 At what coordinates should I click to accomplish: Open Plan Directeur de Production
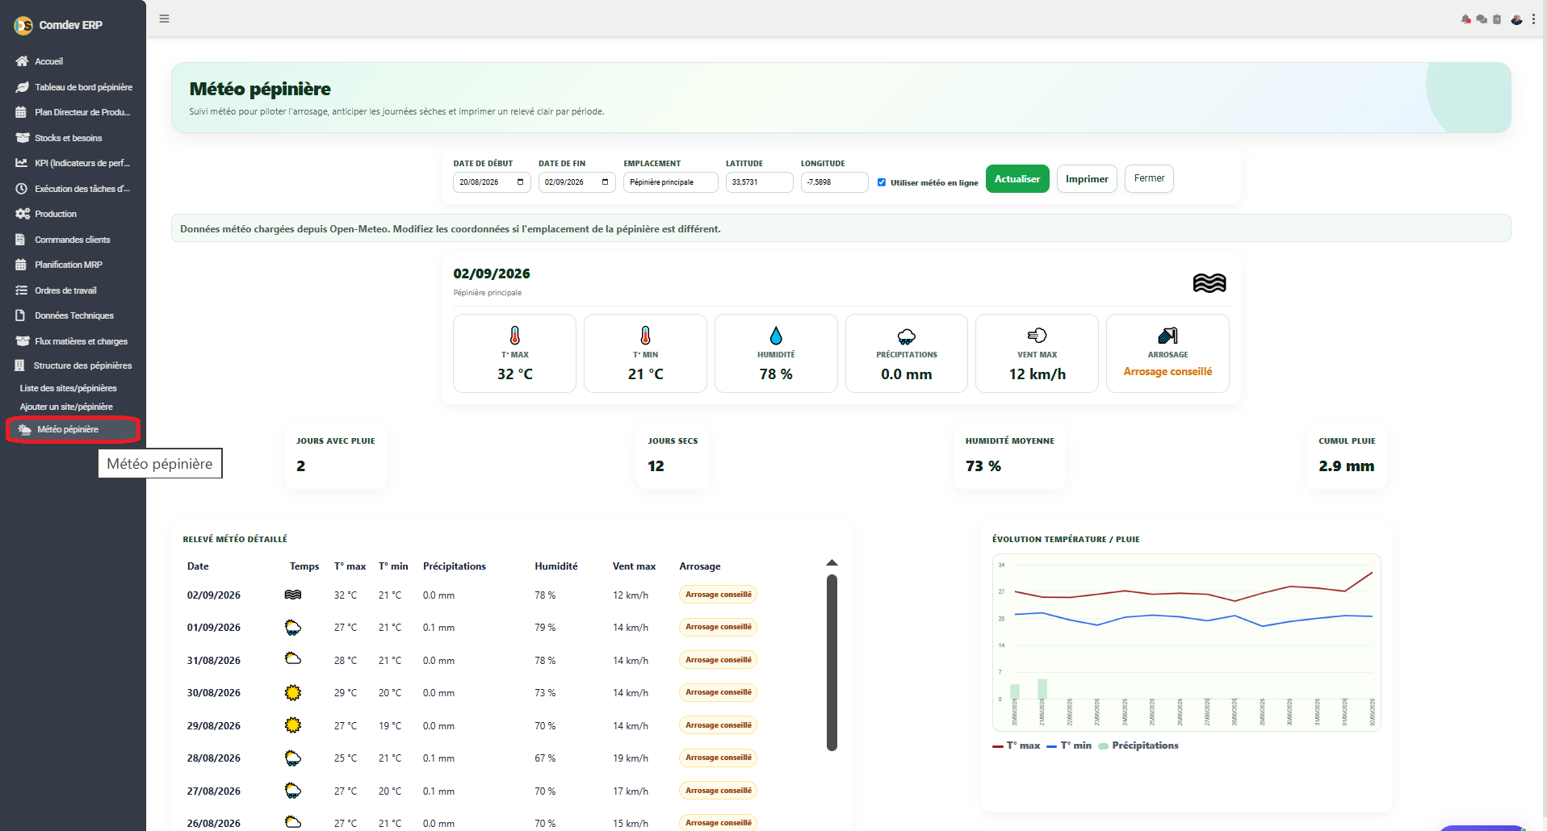pyautogui.click(x=73, y=112)
